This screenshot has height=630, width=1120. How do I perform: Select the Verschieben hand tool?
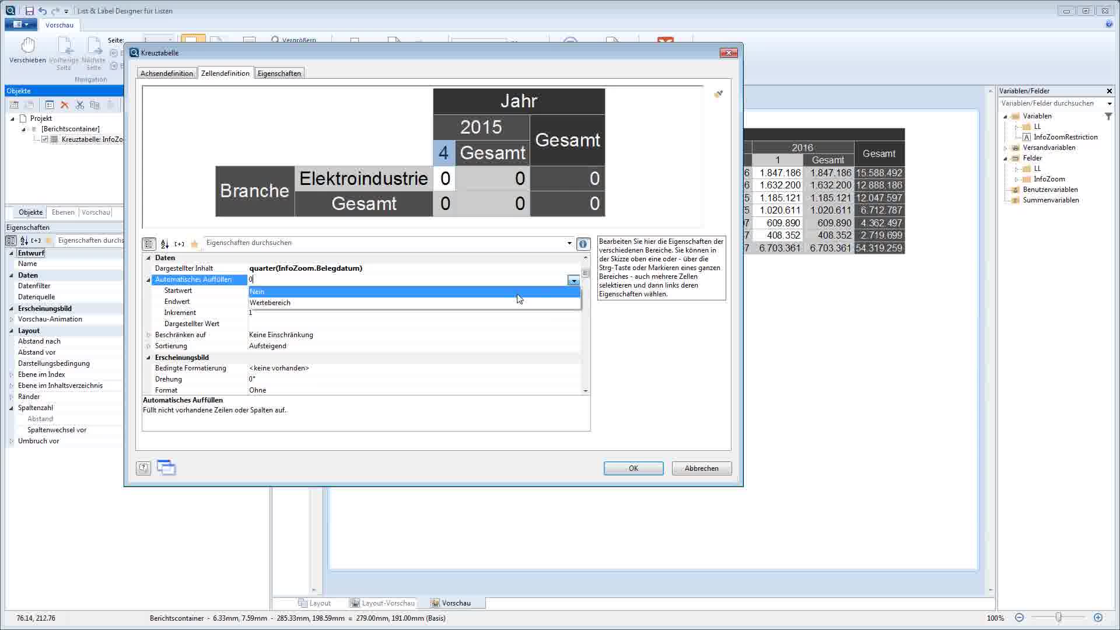pos(27,50)
